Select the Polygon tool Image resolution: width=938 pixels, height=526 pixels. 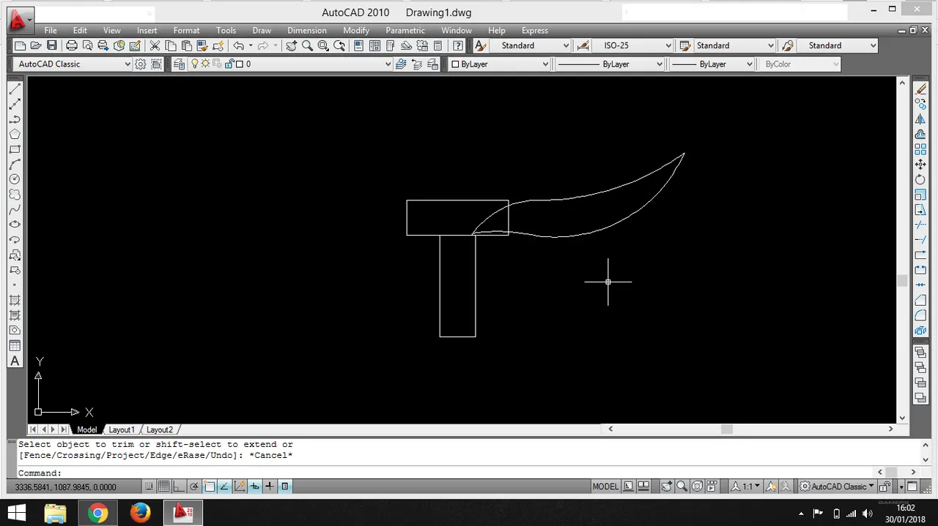point(15,134)
